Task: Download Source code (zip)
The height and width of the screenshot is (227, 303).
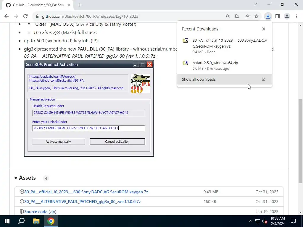Action: coord(40,212)
